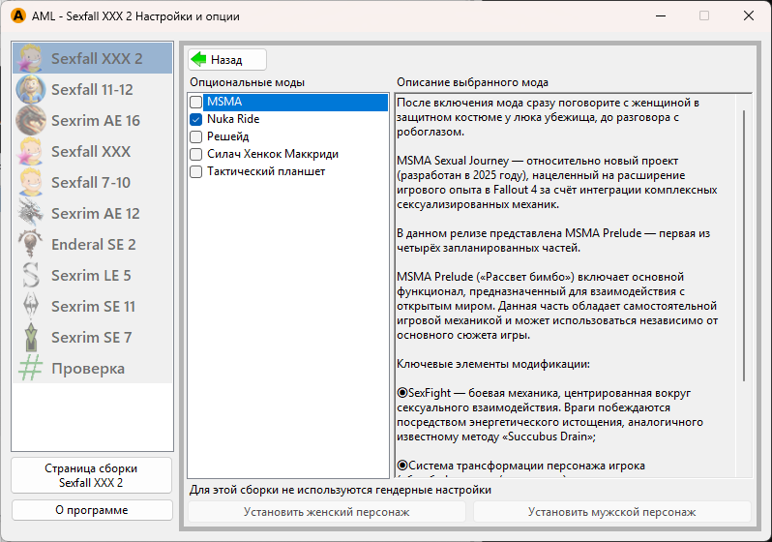
Task: Click the dragon icon beside Sexrim AE 16
Action: tap(31, 120)
